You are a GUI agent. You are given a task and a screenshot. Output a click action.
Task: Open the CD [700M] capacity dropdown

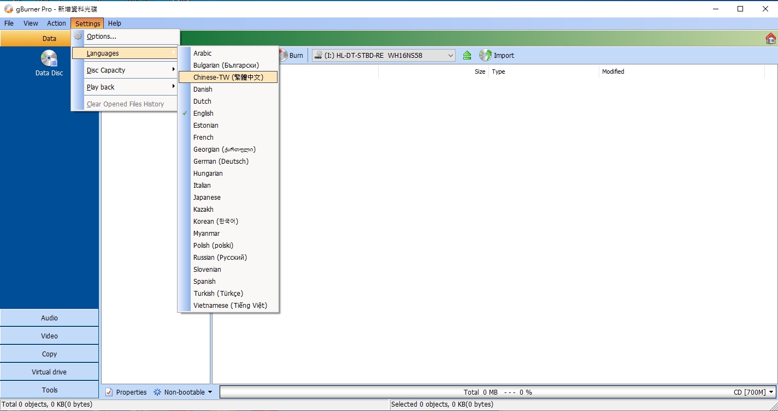[x=754, y=392]
